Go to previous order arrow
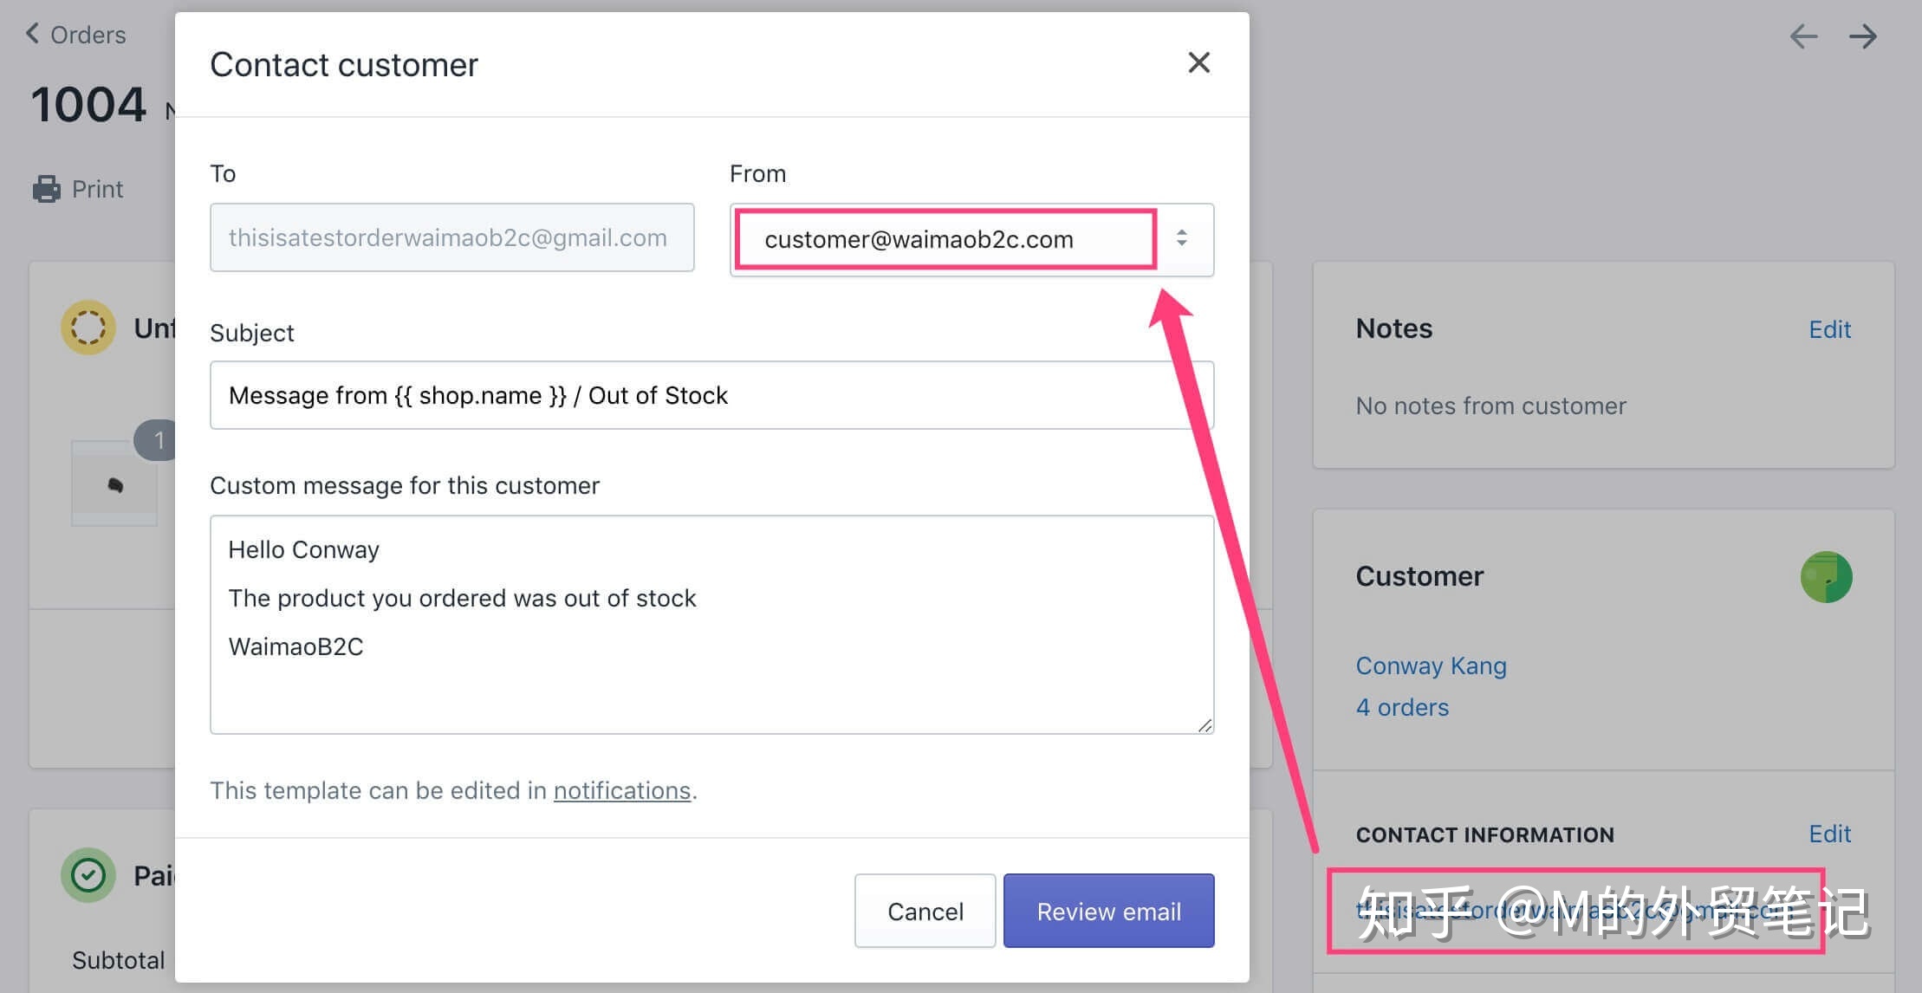The image size is (1922, 993). pos(1803,36)
